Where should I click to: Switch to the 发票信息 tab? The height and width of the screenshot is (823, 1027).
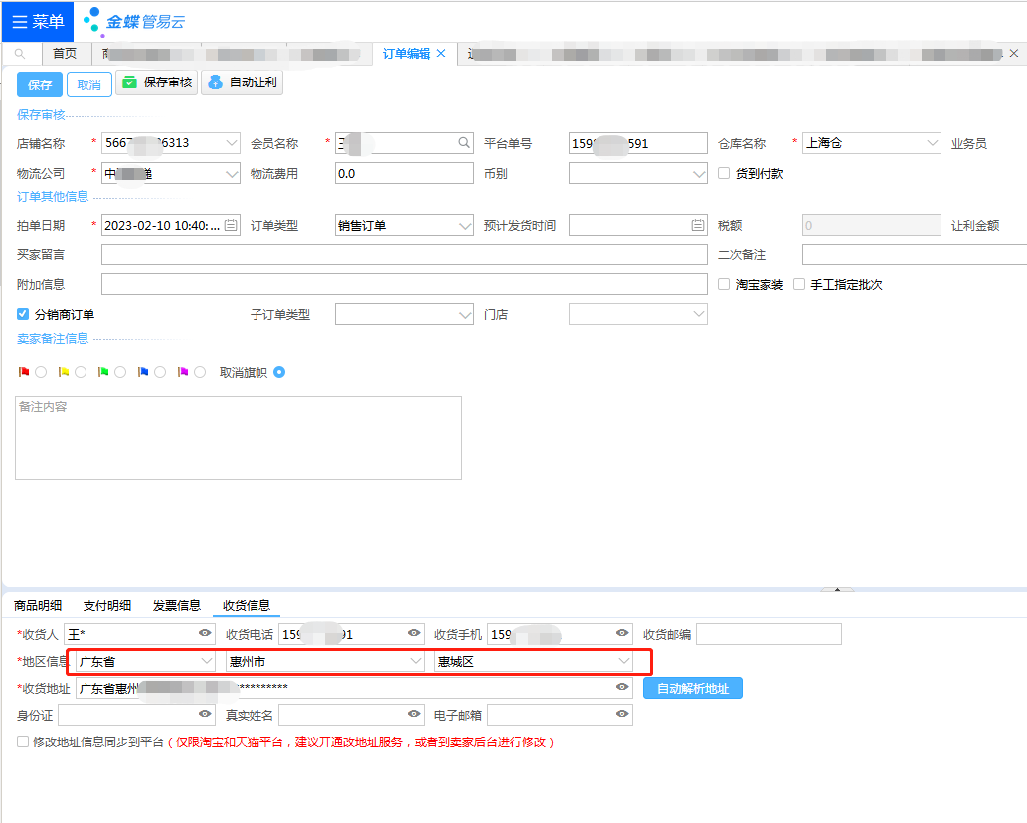176,605
